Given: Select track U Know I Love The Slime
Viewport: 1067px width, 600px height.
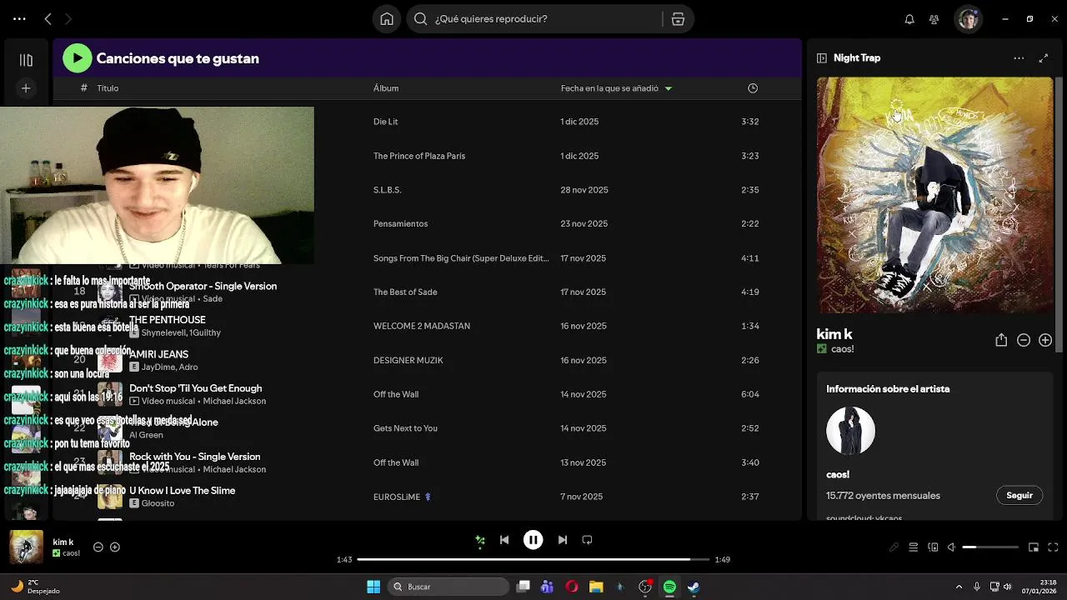Looking at the screenshot, I should tap(182, 491).
